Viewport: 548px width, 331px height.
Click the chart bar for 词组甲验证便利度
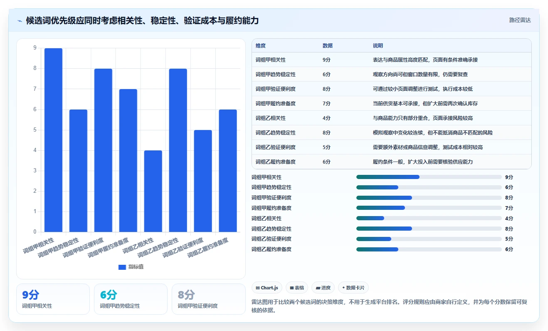[x=103, y=150]
